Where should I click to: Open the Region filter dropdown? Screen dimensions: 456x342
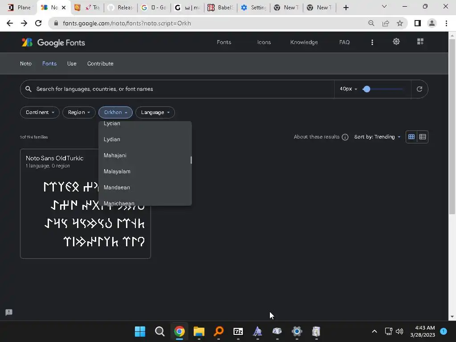[79, 112]
